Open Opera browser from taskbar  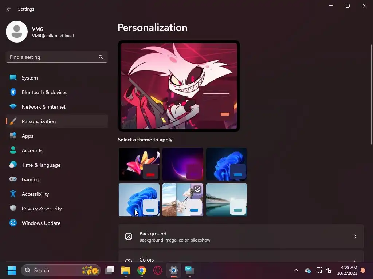click(x=158, y=270)
